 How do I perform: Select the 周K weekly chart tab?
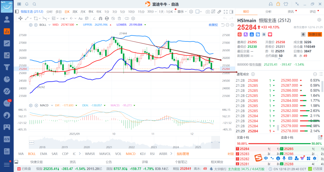click(75, 12)
